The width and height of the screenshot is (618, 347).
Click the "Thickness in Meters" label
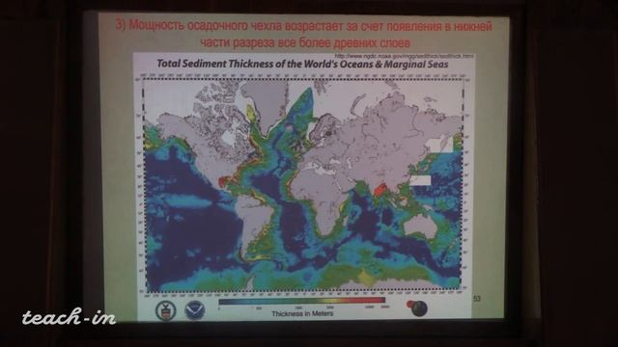tap(302, 313)
